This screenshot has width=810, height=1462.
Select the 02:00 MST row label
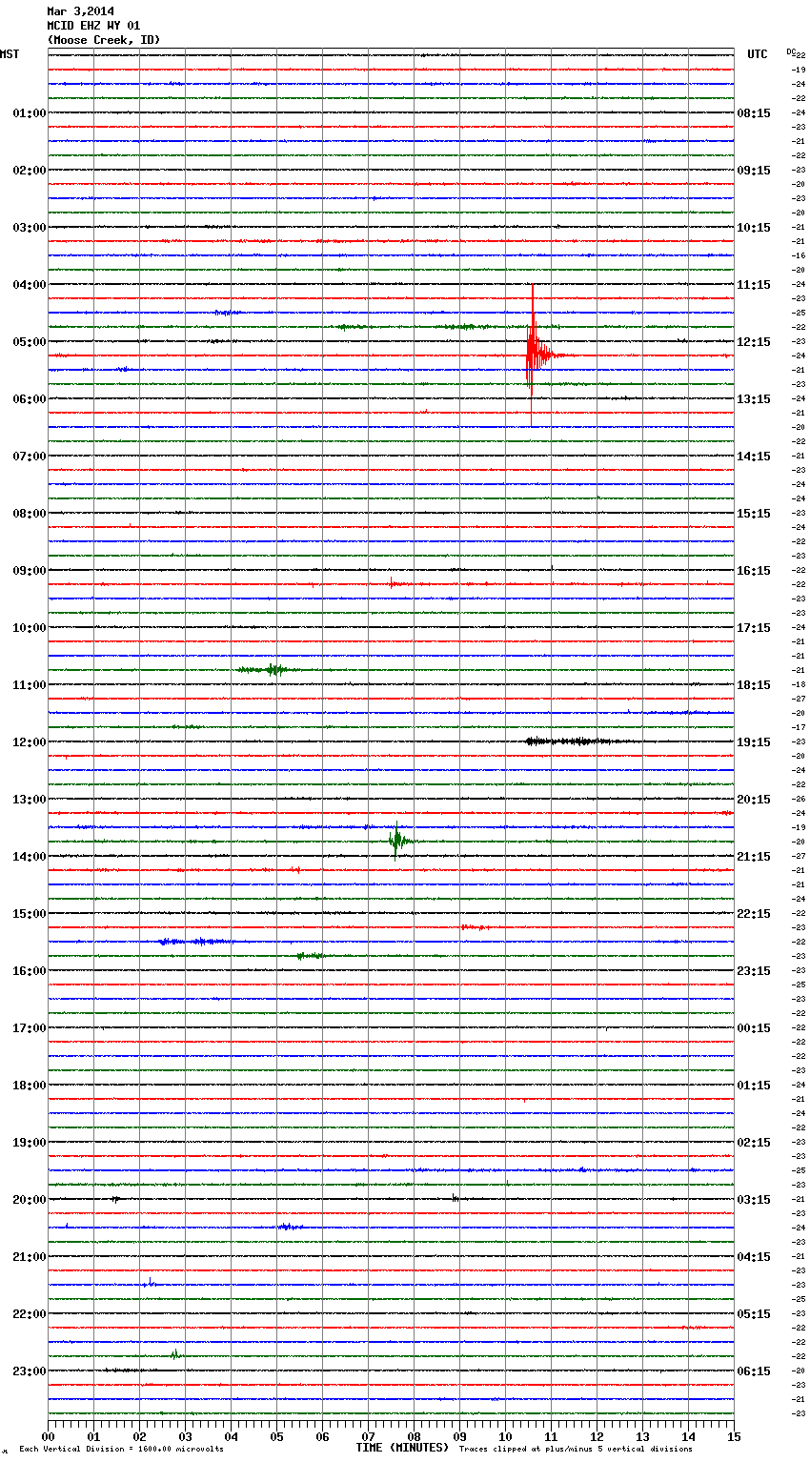[30, 171]
